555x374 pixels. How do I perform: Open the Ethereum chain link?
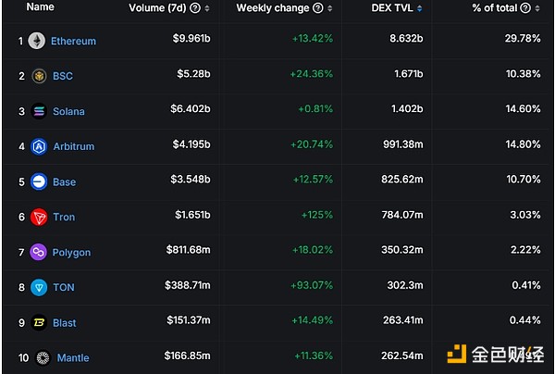tap(73, 41)
